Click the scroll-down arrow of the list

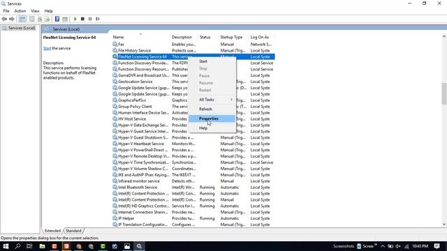[444, 225]
